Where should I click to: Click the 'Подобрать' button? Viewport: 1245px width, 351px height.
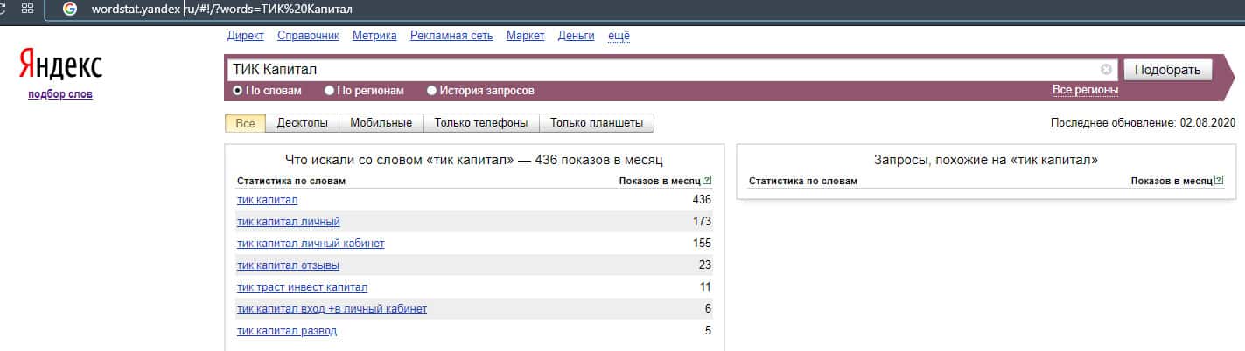1167,70
